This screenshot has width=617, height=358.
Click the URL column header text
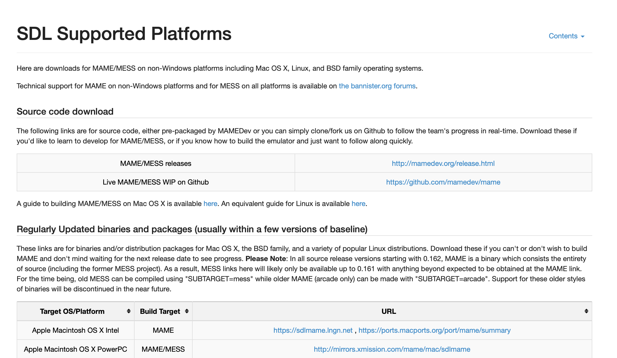[x=389, y=311]
